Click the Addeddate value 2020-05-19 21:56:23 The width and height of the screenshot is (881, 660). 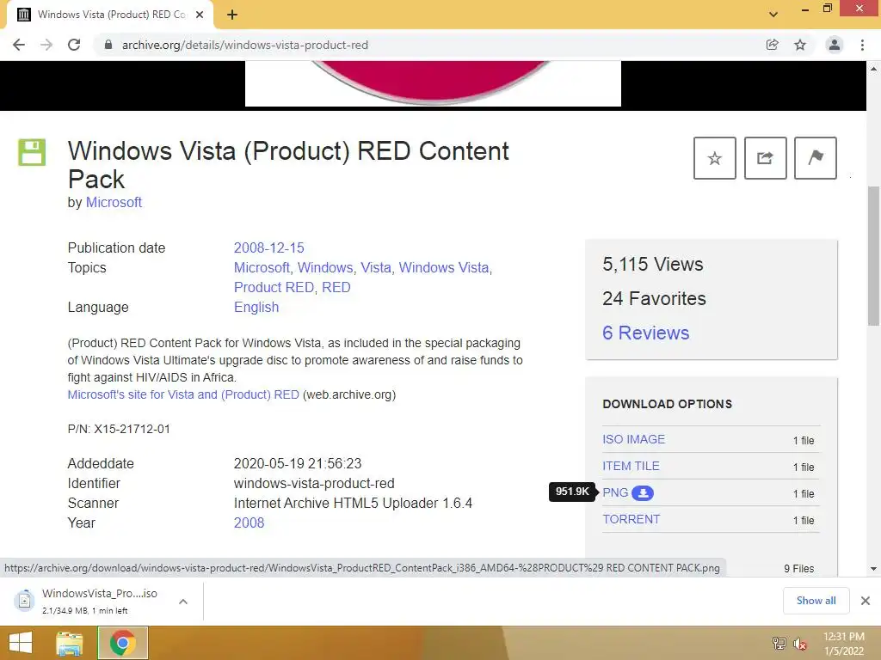[298, 463]
